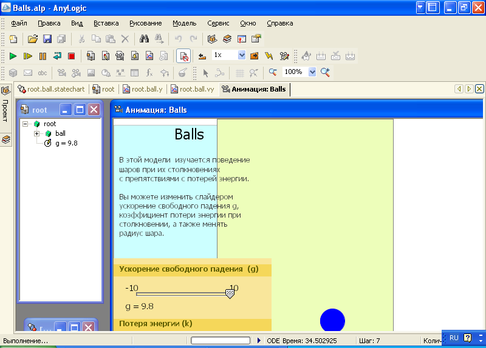Screen dimensions: 486x348
Task: Select the ball item in the tree
Action: pos(60,133)
